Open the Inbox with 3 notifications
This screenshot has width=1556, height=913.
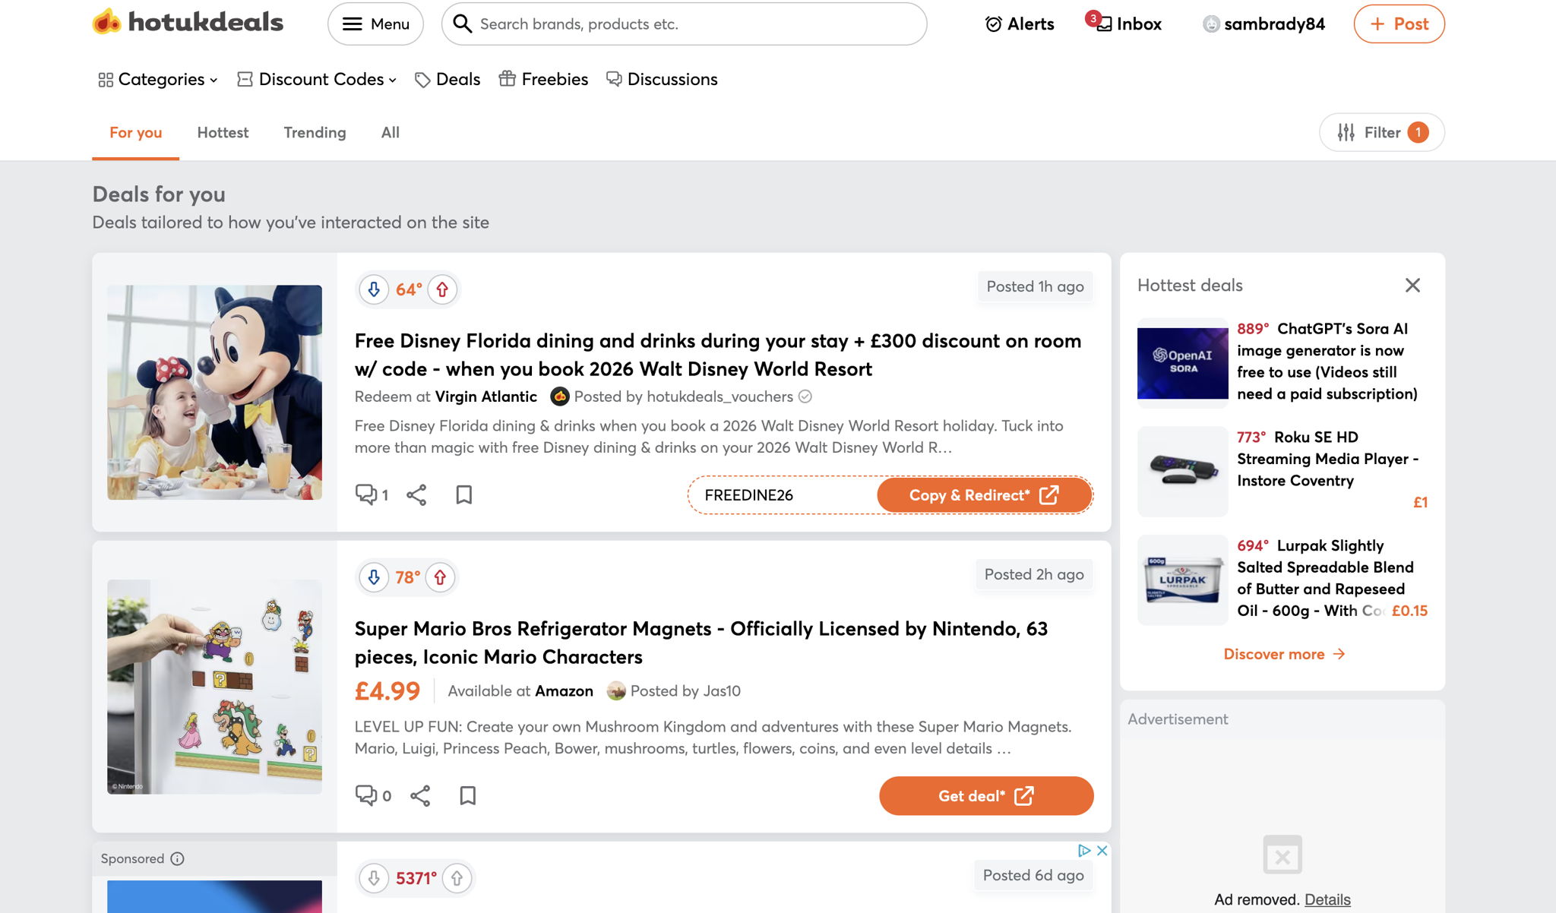click(x=1124, y=24)
